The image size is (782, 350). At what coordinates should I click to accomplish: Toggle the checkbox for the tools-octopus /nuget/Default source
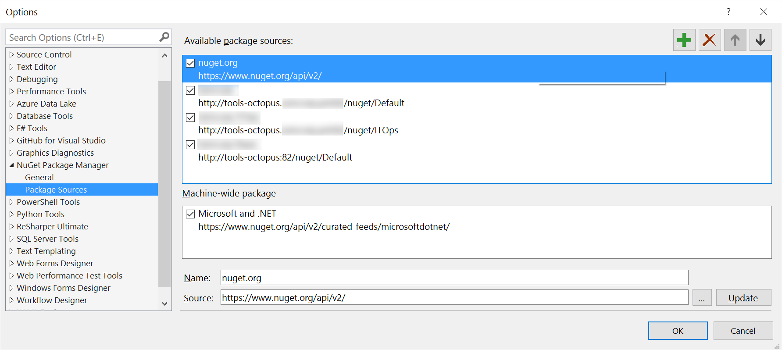click(190, 90)
